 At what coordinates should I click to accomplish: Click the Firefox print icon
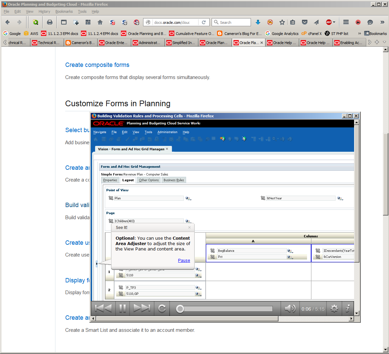pyautogui.click(x=50, y=22)
